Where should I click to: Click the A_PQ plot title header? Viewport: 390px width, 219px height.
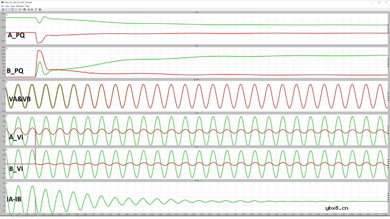[x=196, y=12]
